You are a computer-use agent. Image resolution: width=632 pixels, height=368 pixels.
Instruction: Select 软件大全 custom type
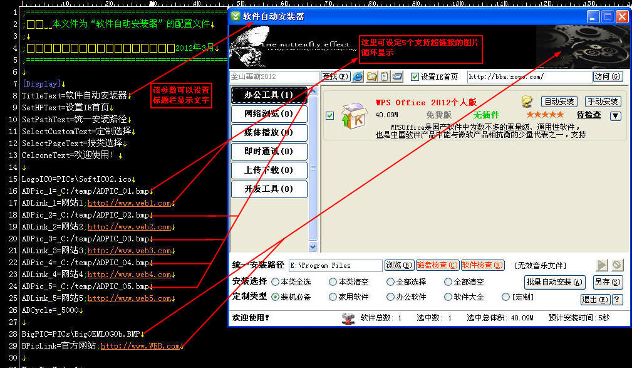pyautogui.click(x=448, y=297)
